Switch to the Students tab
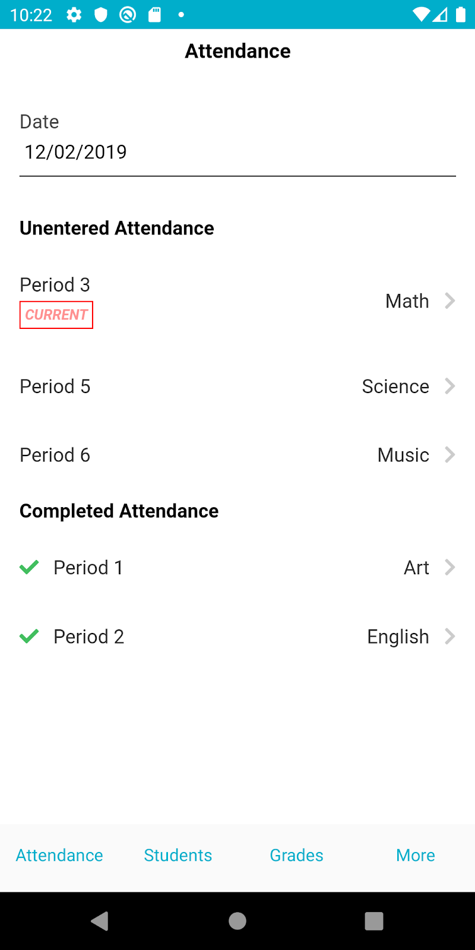 coord(178,855)
